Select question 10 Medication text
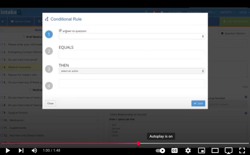The image size is (250, 155). pos(17,120)
